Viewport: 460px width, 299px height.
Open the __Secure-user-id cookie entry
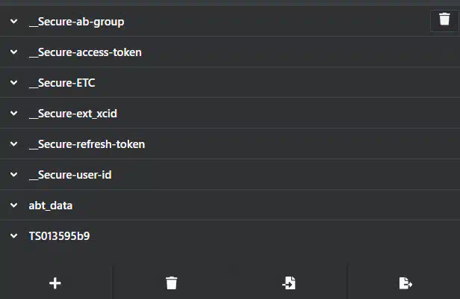[230, 174]
